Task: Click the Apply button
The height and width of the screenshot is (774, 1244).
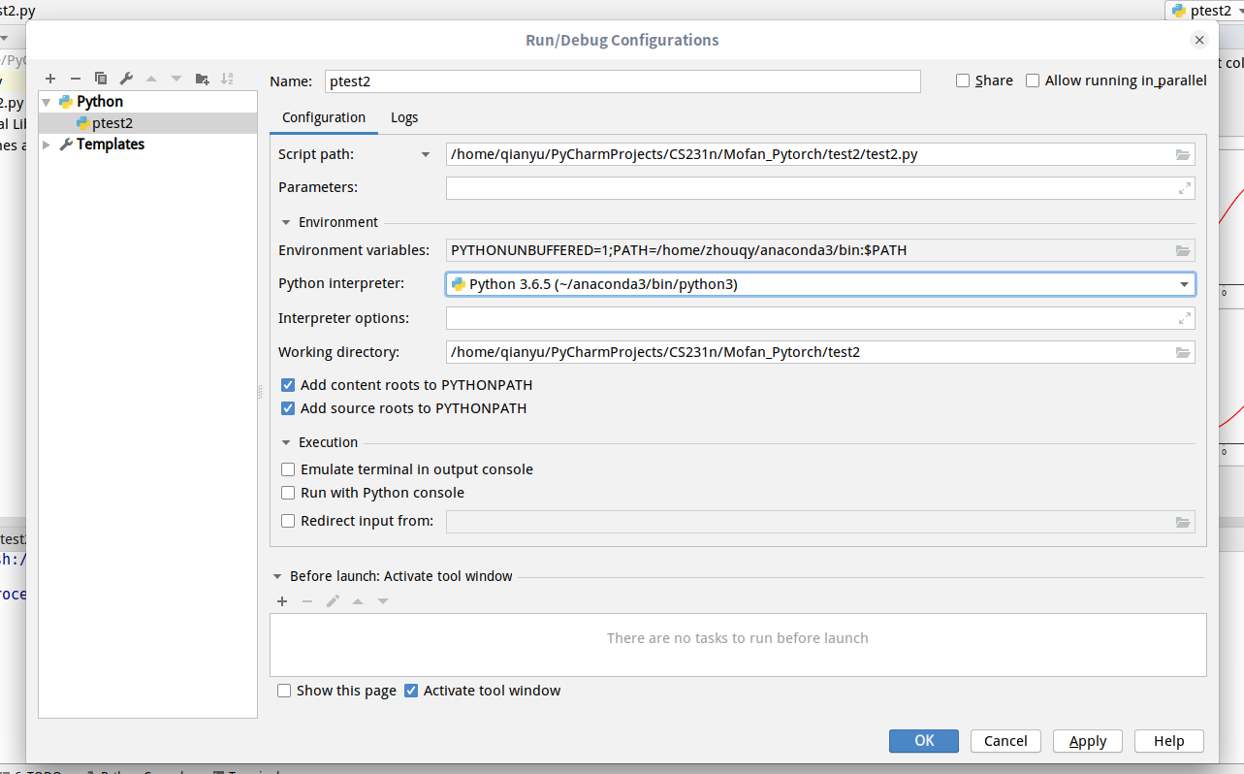Action: [1087, 741]
